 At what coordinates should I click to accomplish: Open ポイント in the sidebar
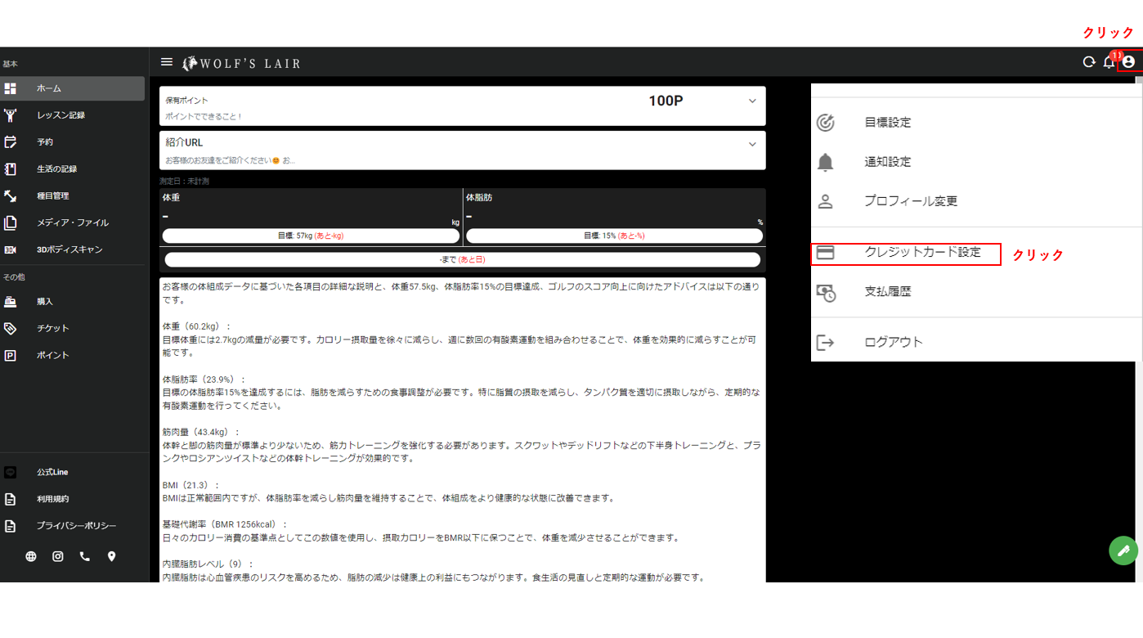(73, 355)
